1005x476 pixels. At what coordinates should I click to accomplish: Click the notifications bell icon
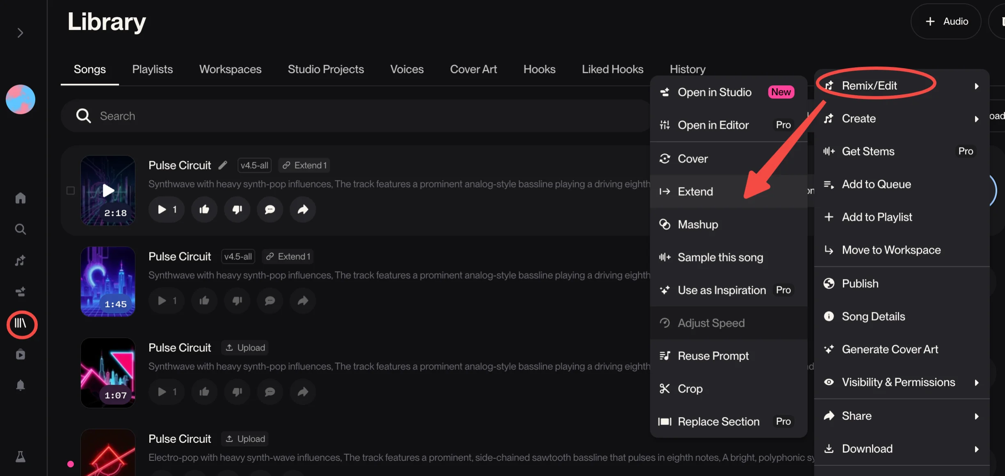pos(21,385)
